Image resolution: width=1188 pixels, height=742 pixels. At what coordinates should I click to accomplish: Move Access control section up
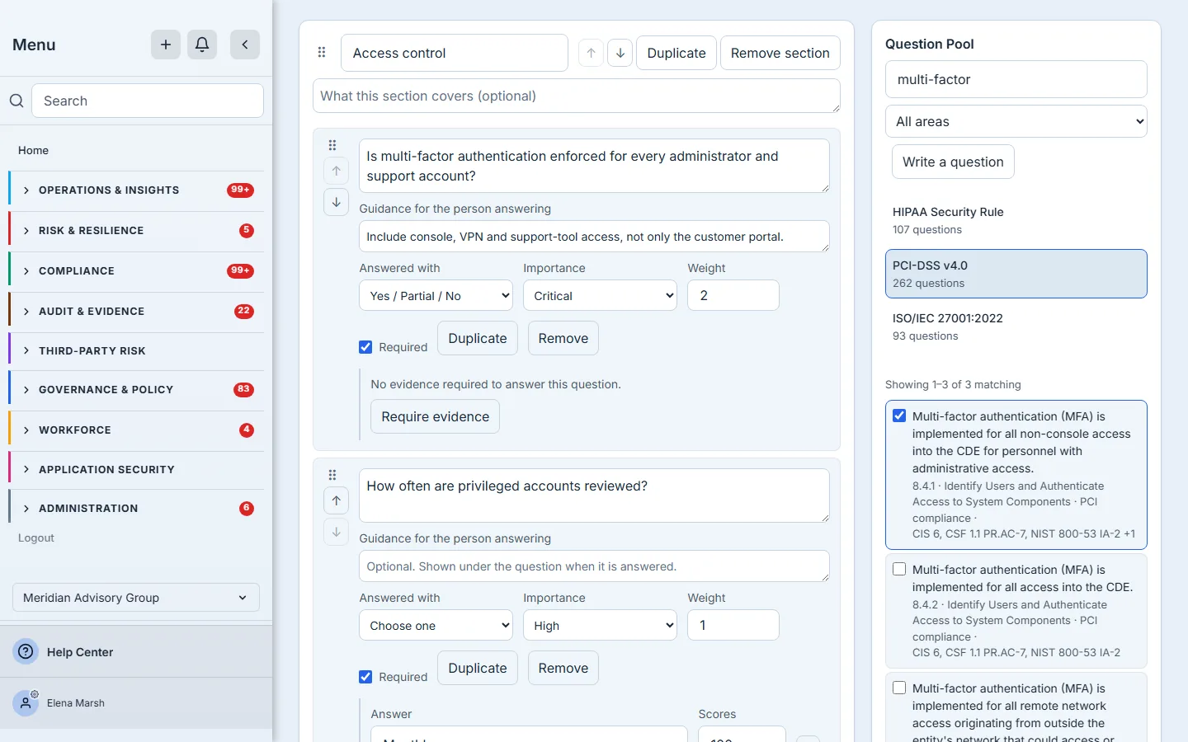pyautogui.click(x=591, y=53)
